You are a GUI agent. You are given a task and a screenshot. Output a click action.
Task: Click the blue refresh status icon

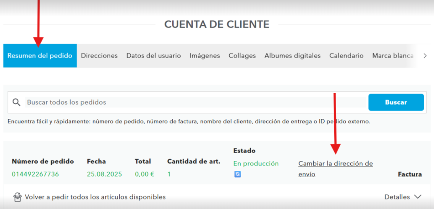click(x=237, y=174)
